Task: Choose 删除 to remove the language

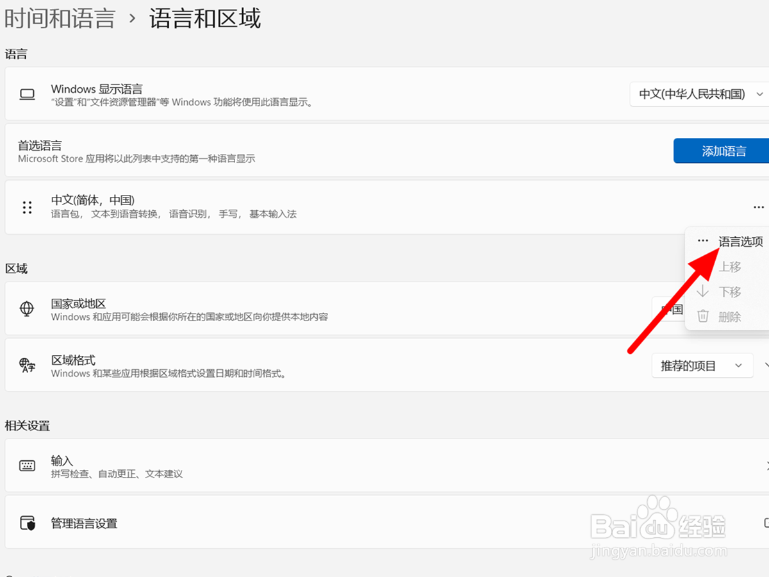Action: tap(729, 315)
